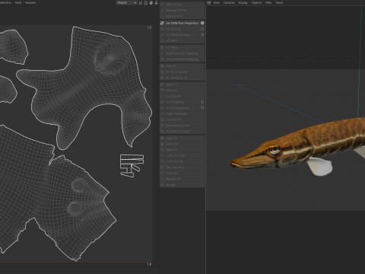Open the Paint menu in UV editor
365x274 pixels.
(x=18, y=3)
